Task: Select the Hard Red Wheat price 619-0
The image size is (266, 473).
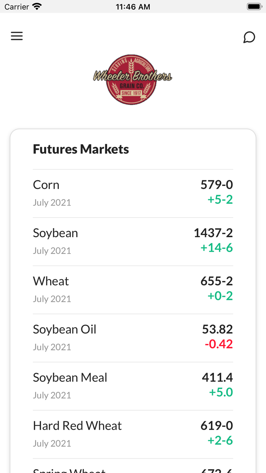Action: pyautogui.click(x=217, y=426)
